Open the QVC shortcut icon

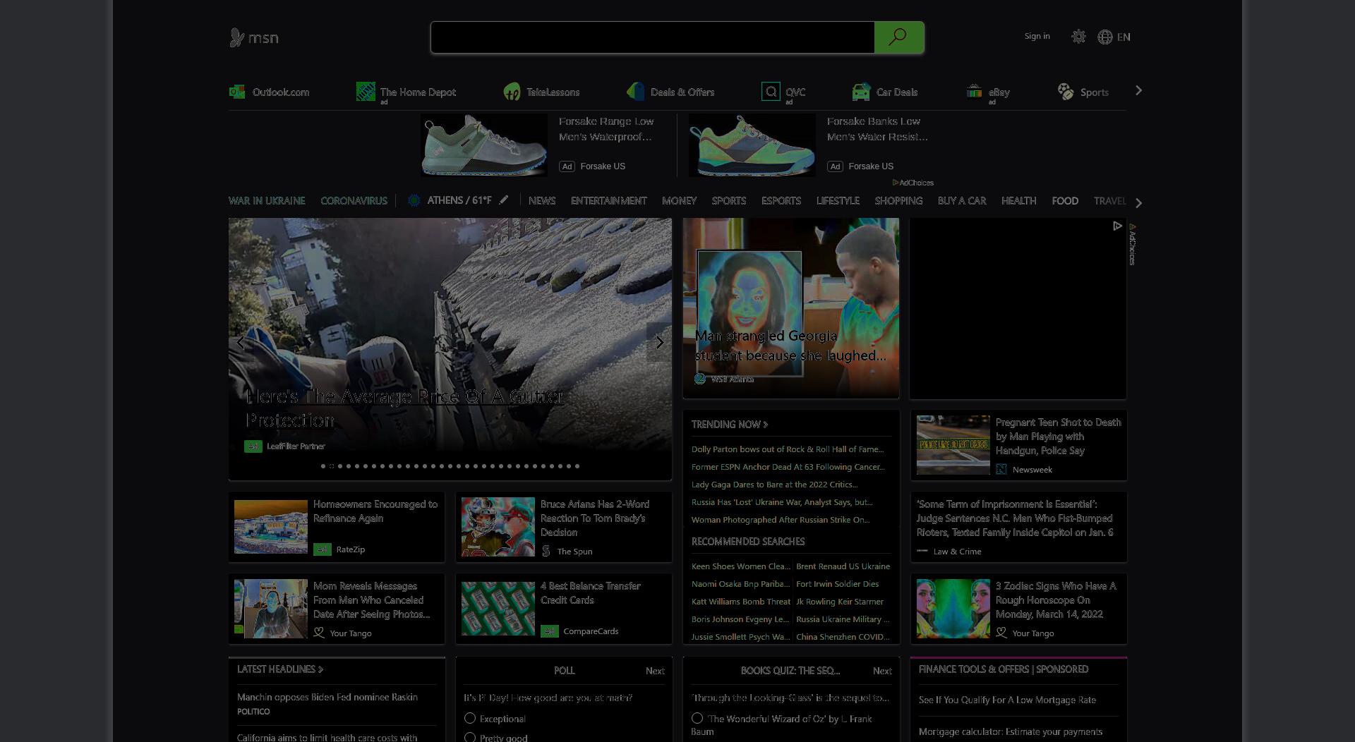(771, 92)
